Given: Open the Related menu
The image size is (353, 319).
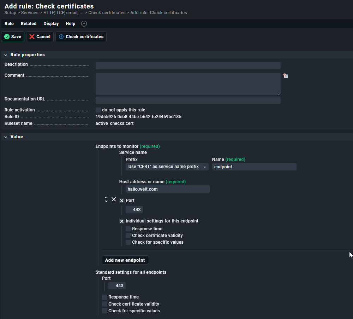Looking at the screenshot, I should tap(29, 24).
